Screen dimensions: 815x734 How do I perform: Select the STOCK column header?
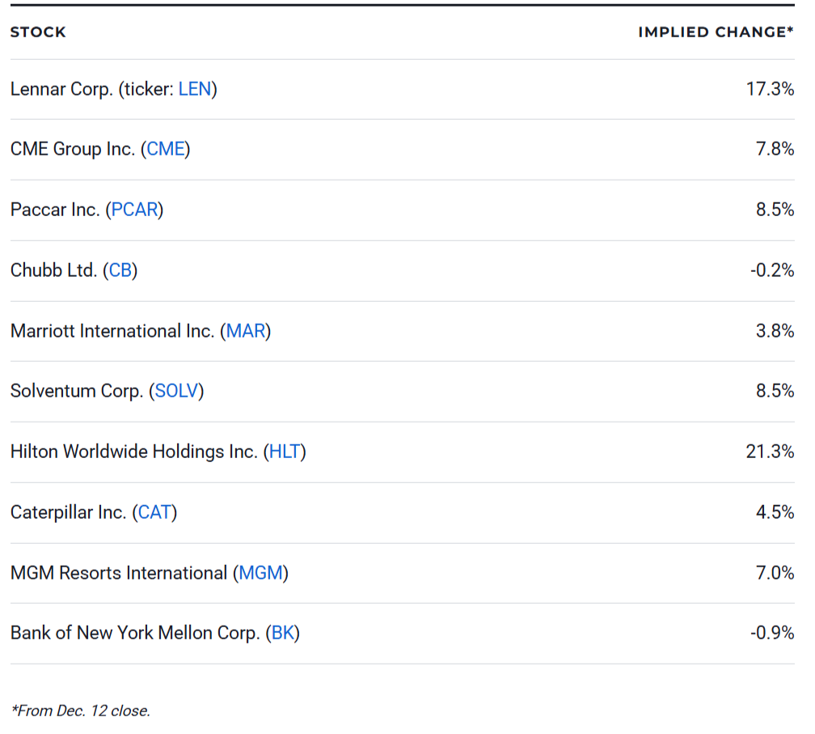pos(38,32)
